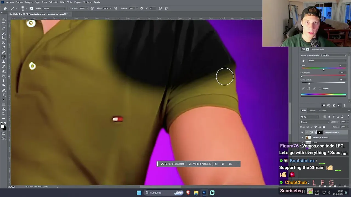
Task: Open the Todos color range dropdown
Action: pos(327,61)
